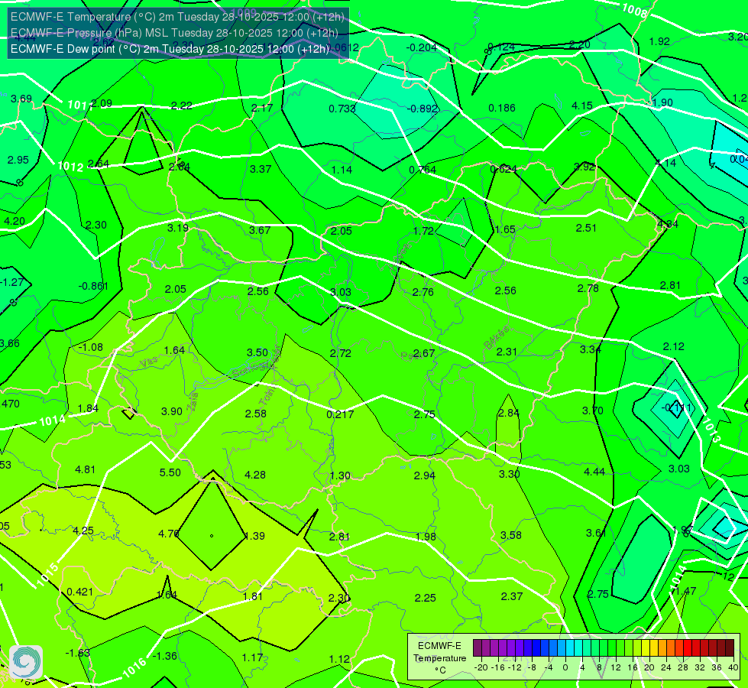Click the '24' label on the legend scale
748x688 pixels.
665,667
